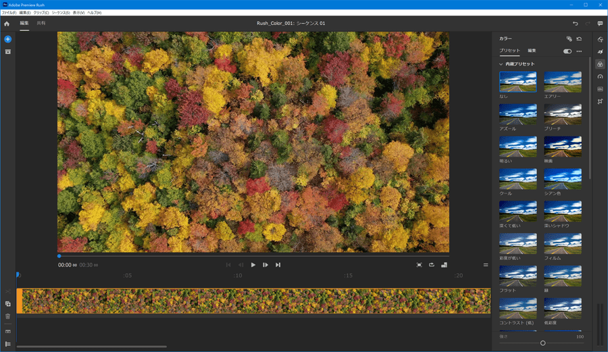Open the Home screen icon
This screenshot has width=608, height=352.
[7, 24]
